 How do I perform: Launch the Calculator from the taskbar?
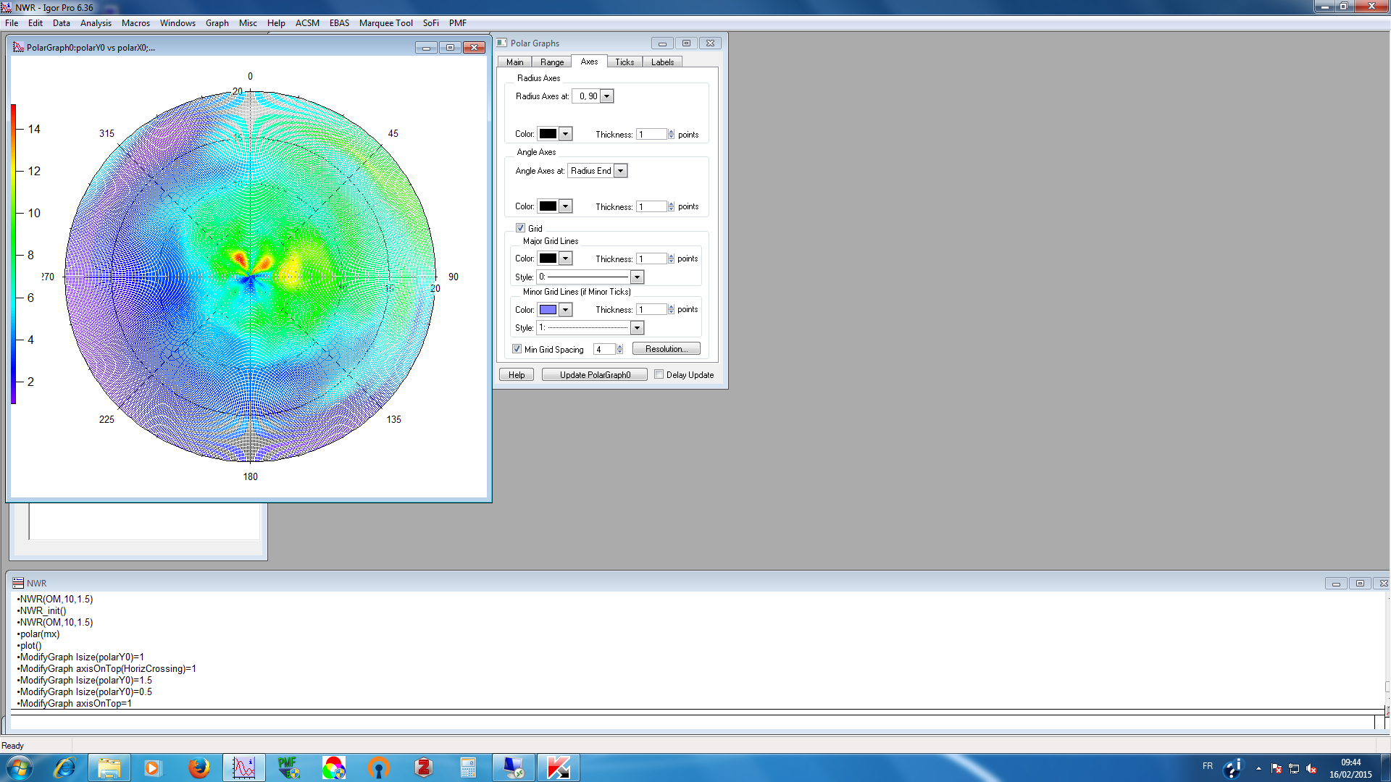pos(468,768)
